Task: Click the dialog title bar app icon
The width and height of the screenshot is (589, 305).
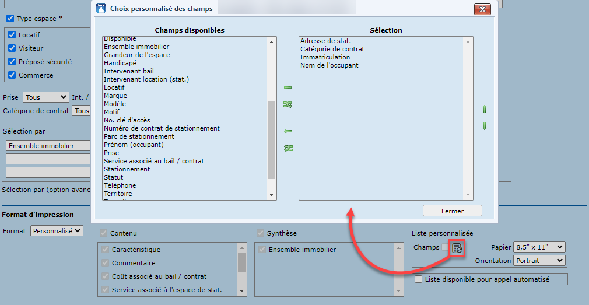Action: pyautogui.click(x=101, y=9)
